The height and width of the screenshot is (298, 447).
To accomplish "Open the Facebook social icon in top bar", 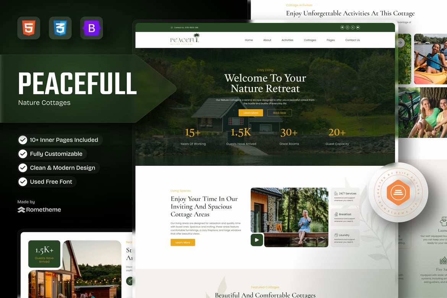I will point(342,28).
